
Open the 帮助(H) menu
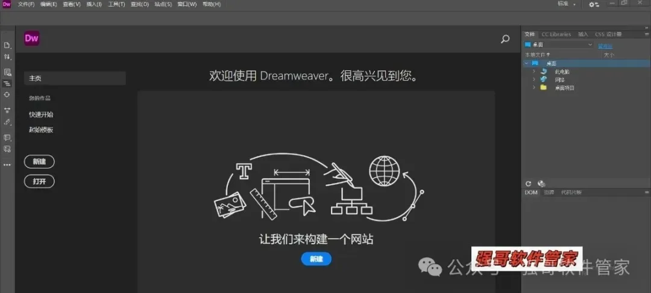(212, 4)
